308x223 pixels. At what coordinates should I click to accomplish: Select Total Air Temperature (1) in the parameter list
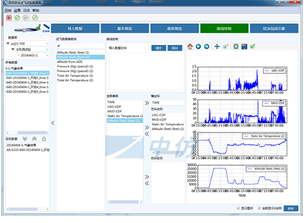tap(75, 76)
